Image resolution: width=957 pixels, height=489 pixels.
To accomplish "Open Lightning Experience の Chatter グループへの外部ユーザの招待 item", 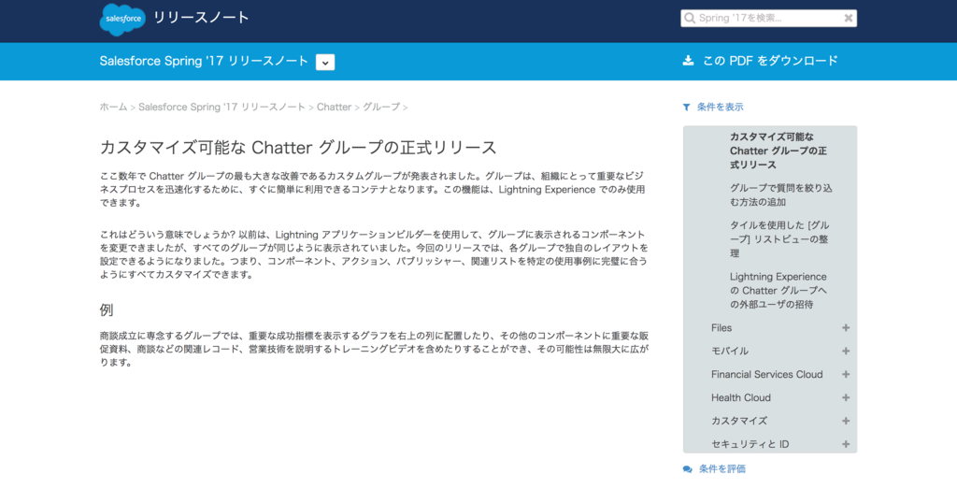I will [778, 291].
